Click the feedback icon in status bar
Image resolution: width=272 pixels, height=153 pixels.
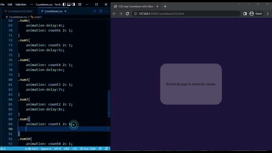pyautogui.click(x=100, y=149)
